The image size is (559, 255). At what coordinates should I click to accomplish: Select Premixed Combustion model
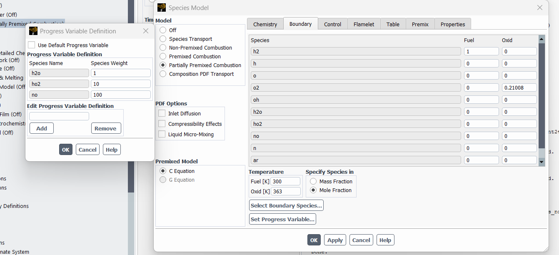click(x=163, y=56)
